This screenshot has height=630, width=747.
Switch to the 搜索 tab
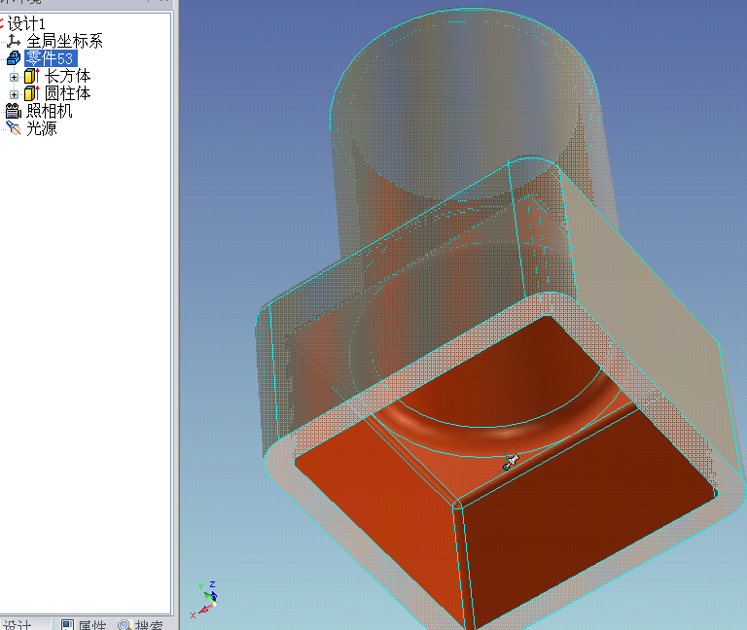click(x=141, y=624)
